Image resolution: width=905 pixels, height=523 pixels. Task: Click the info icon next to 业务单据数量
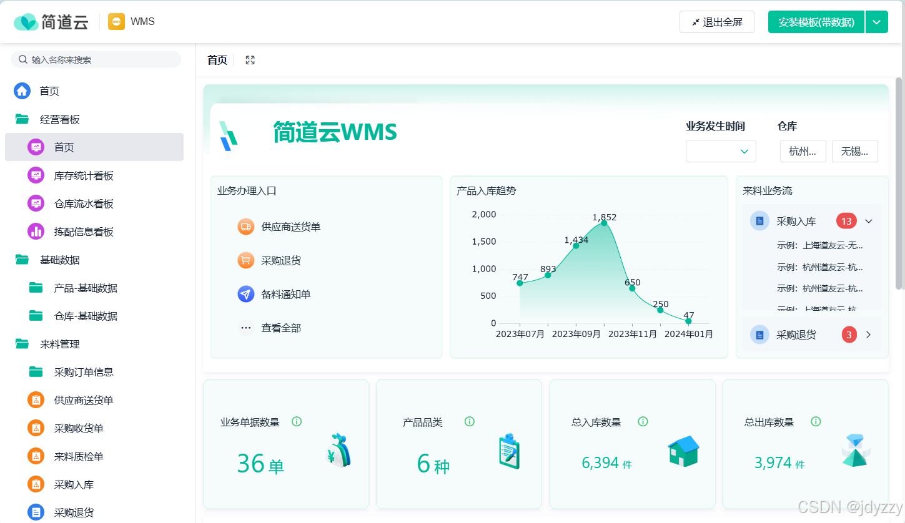(297, 421)
